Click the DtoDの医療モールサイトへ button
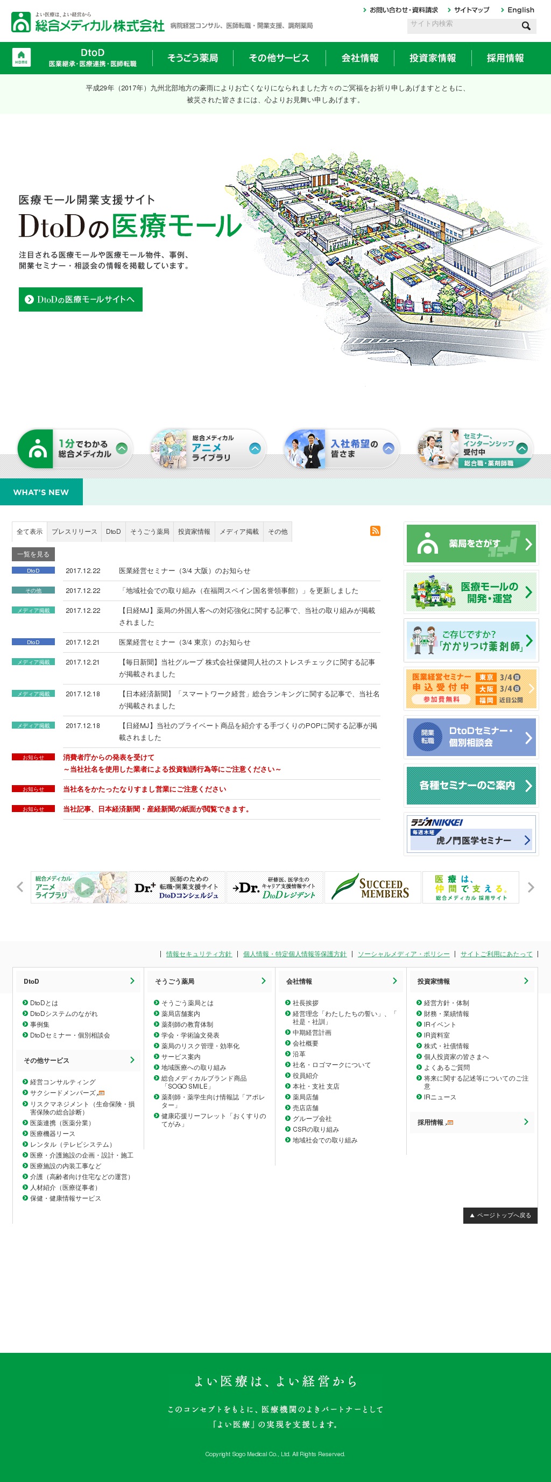The image size is (551, 1482). (81, 300)
